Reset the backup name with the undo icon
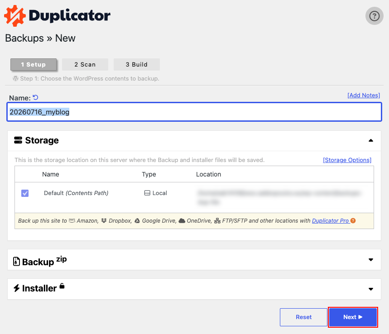The image size is (389, 334). [36, 97]
